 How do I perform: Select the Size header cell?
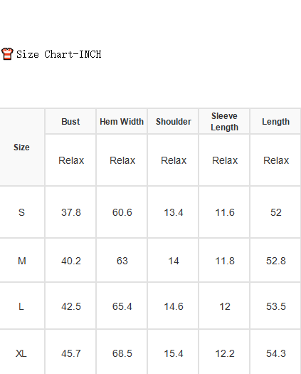pyautogui.click(x=21, y=147)
